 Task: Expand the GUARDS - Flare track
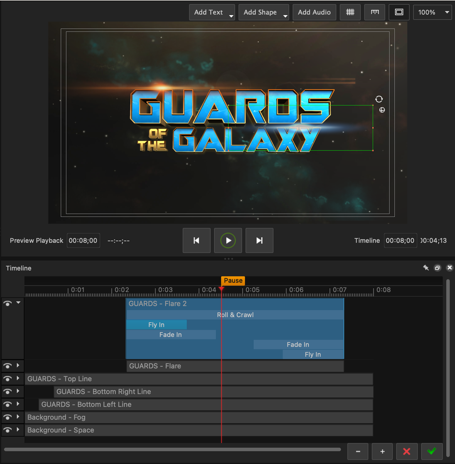[x=18, y=365]
